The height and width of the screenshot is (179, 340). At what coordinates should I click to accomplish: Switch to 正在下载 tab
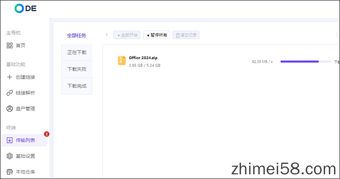[x=76, y=52]
